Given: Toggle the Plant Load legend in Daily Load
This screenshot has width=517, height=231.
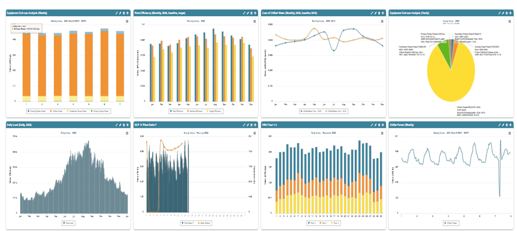Looking at the screenshot, I should pyautogui.click(x=67, y=223).
